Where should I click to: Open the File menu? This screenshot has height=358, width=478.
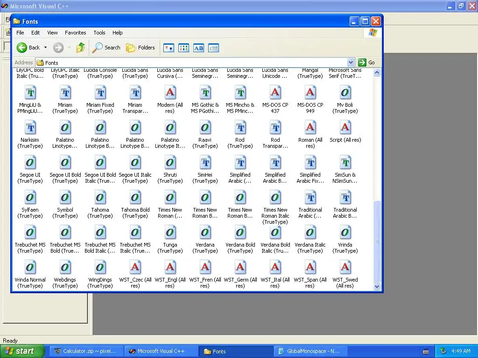pyautogui.click(x=20, y=33)
